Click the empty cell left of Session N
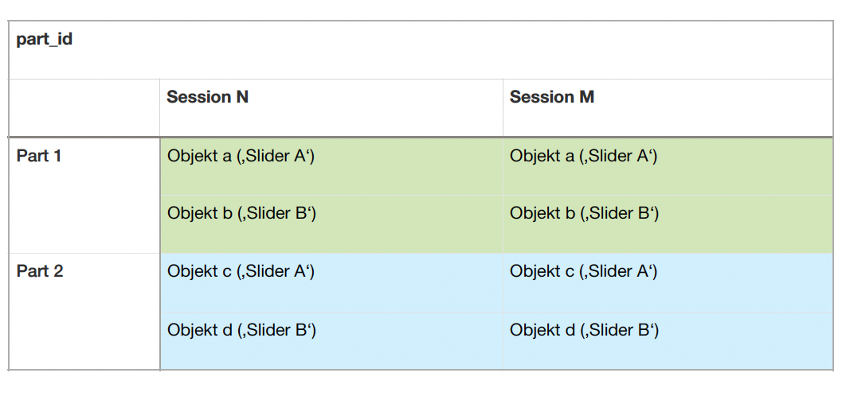Image resolution: width=846 pixels, height=396 pixels. coord(84,108)
